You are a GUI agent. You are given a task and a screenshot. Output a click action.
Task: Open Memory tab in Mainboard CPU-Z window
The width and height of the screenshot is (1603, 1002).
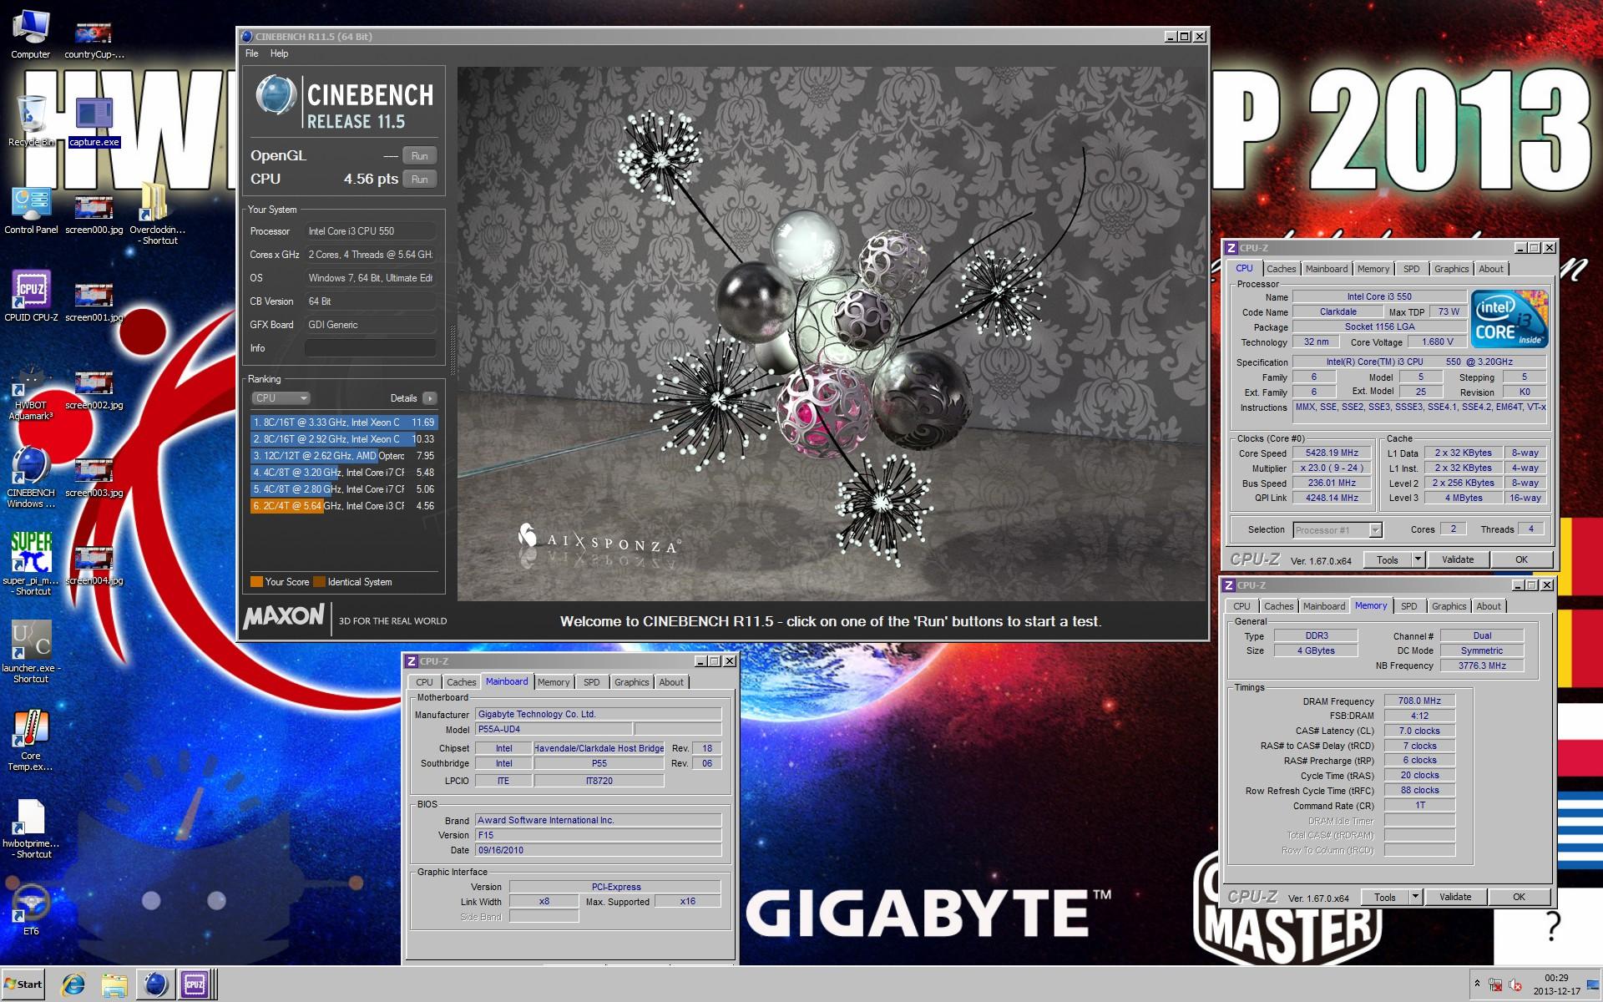554,682
